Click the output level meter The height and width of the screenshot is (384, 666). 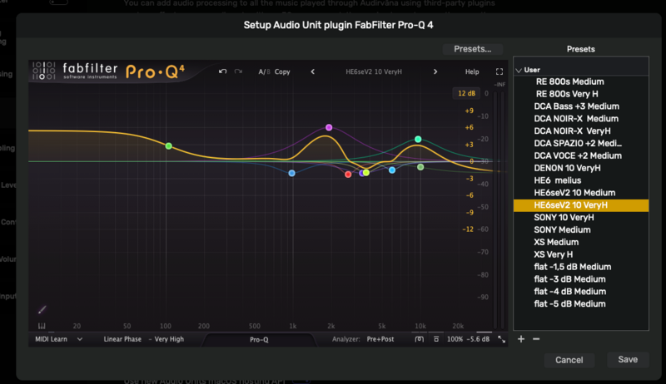499,209
